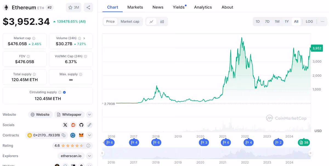Open the Analytics tab

[203, 7]
